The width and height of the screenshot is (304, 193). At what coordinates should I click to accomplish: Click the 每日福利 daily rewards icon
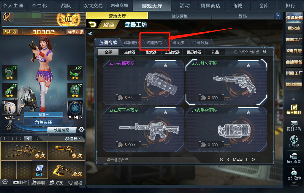pyautogui.click(x=294, y=109)
